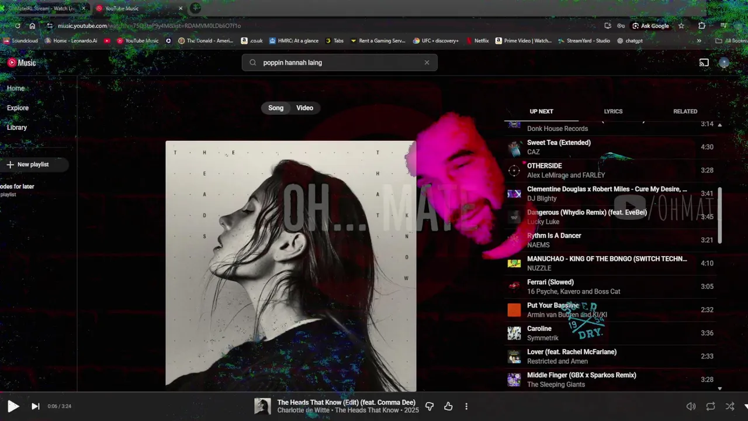
Task: Open the LYRICS tab
Action: 613,111
